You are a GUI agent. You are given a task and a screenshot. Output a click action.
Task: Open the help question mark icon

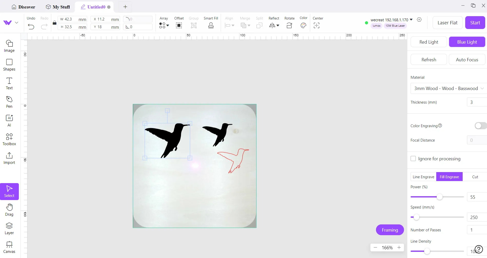479,249
